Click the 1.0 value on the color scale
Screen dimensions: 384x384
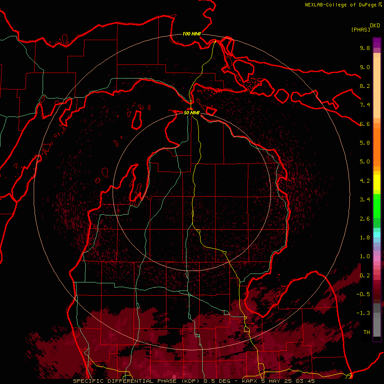pyautogui.click(x=365, y=256)
